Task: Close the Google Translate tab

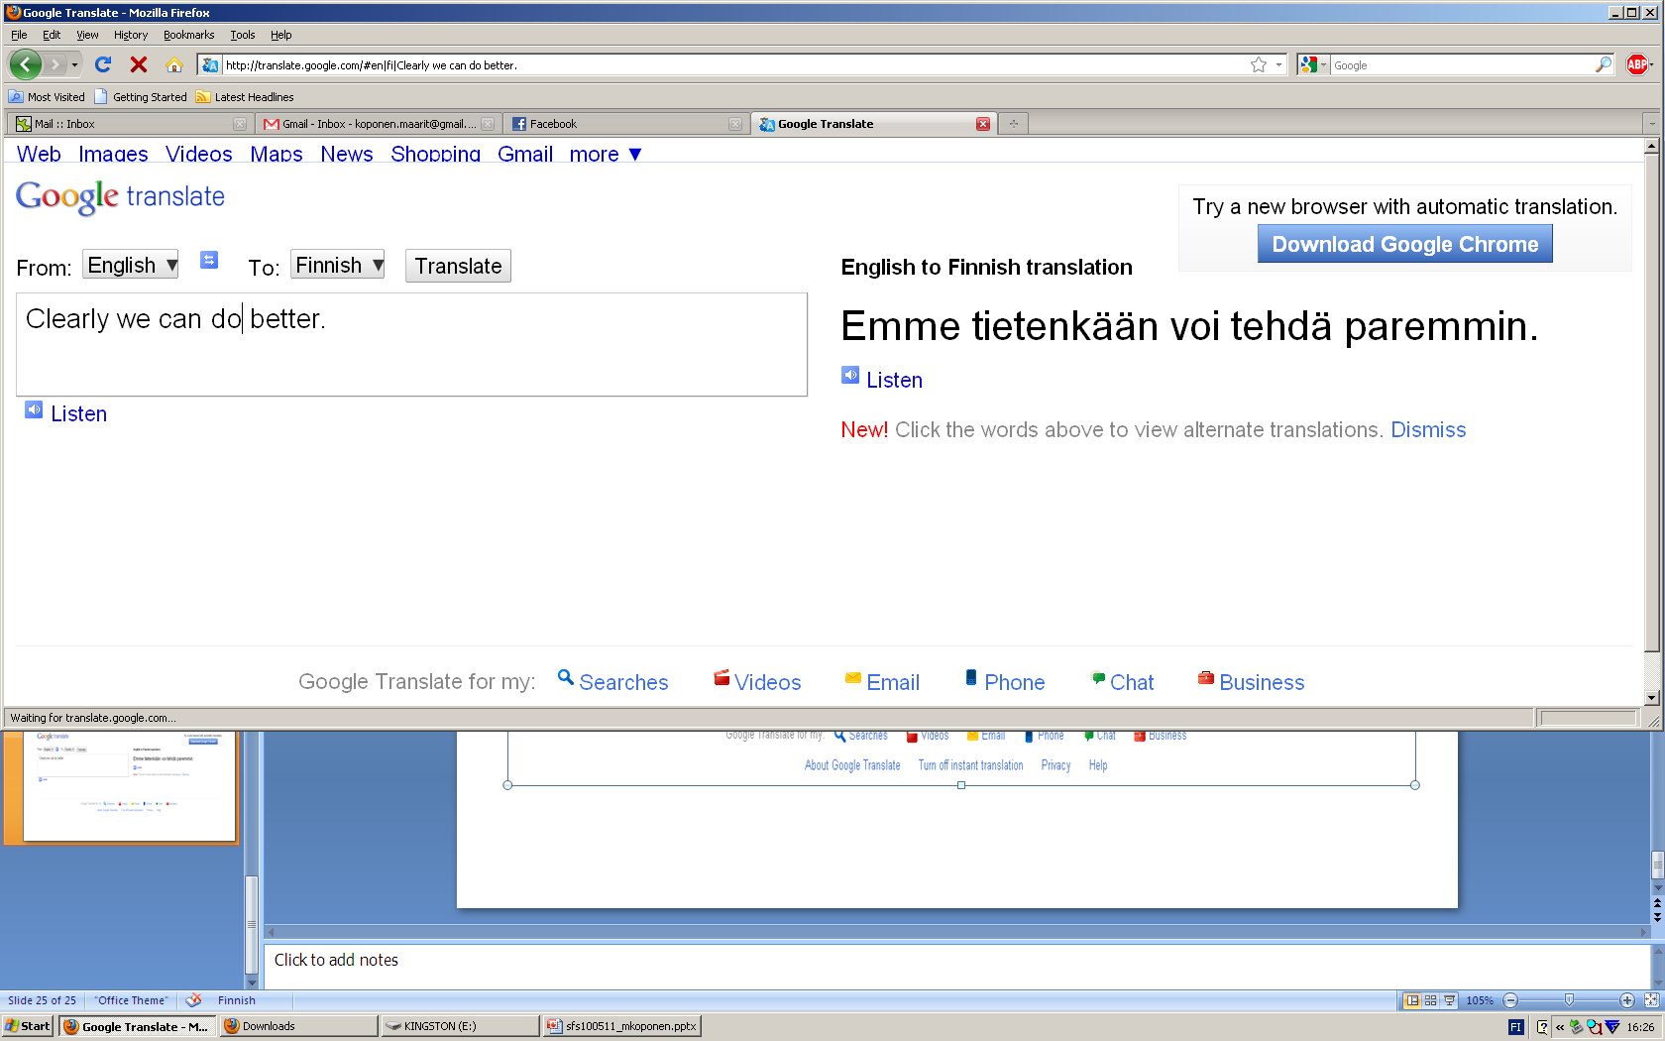Action: click(x=983, y=124)
